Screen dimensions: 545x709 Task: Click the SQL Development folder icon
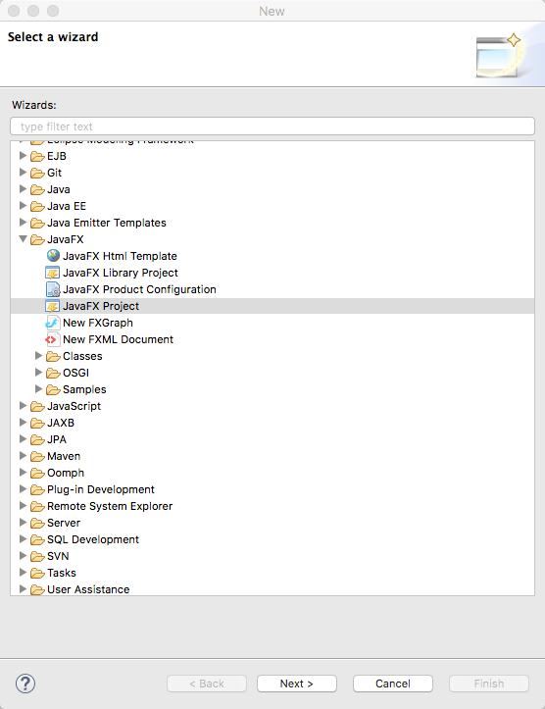pos(37,540)
